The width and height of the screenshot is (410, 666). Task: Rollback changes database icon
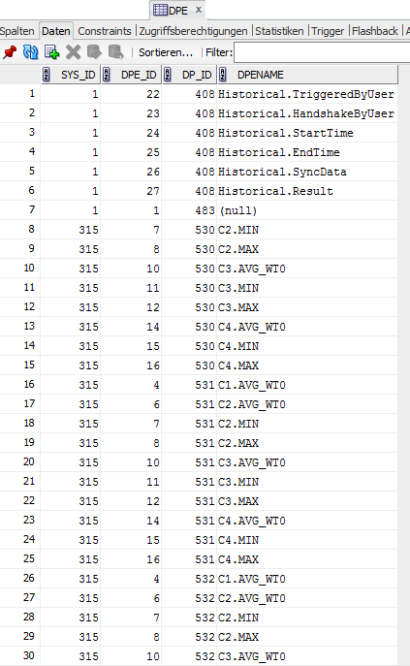point(115,52)
